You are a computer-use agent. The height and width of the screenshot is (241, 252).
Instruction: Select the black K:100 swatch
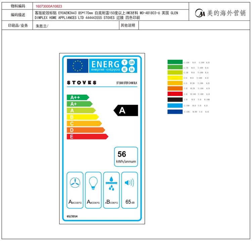pyautogui.click(x=175, y=100)
